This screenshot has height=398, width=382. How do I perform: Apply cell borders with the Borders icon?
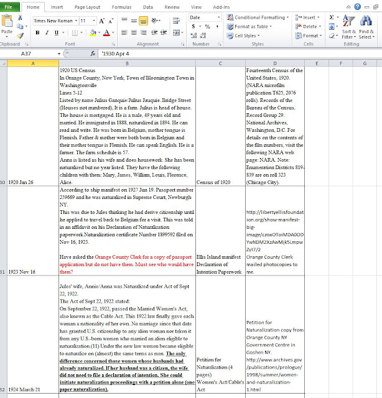(x=75, y=32)
